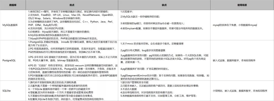Click PostgreSQL scenario "嵌入式设备、数据库教学、本地应用程序"

pos(234,61)
